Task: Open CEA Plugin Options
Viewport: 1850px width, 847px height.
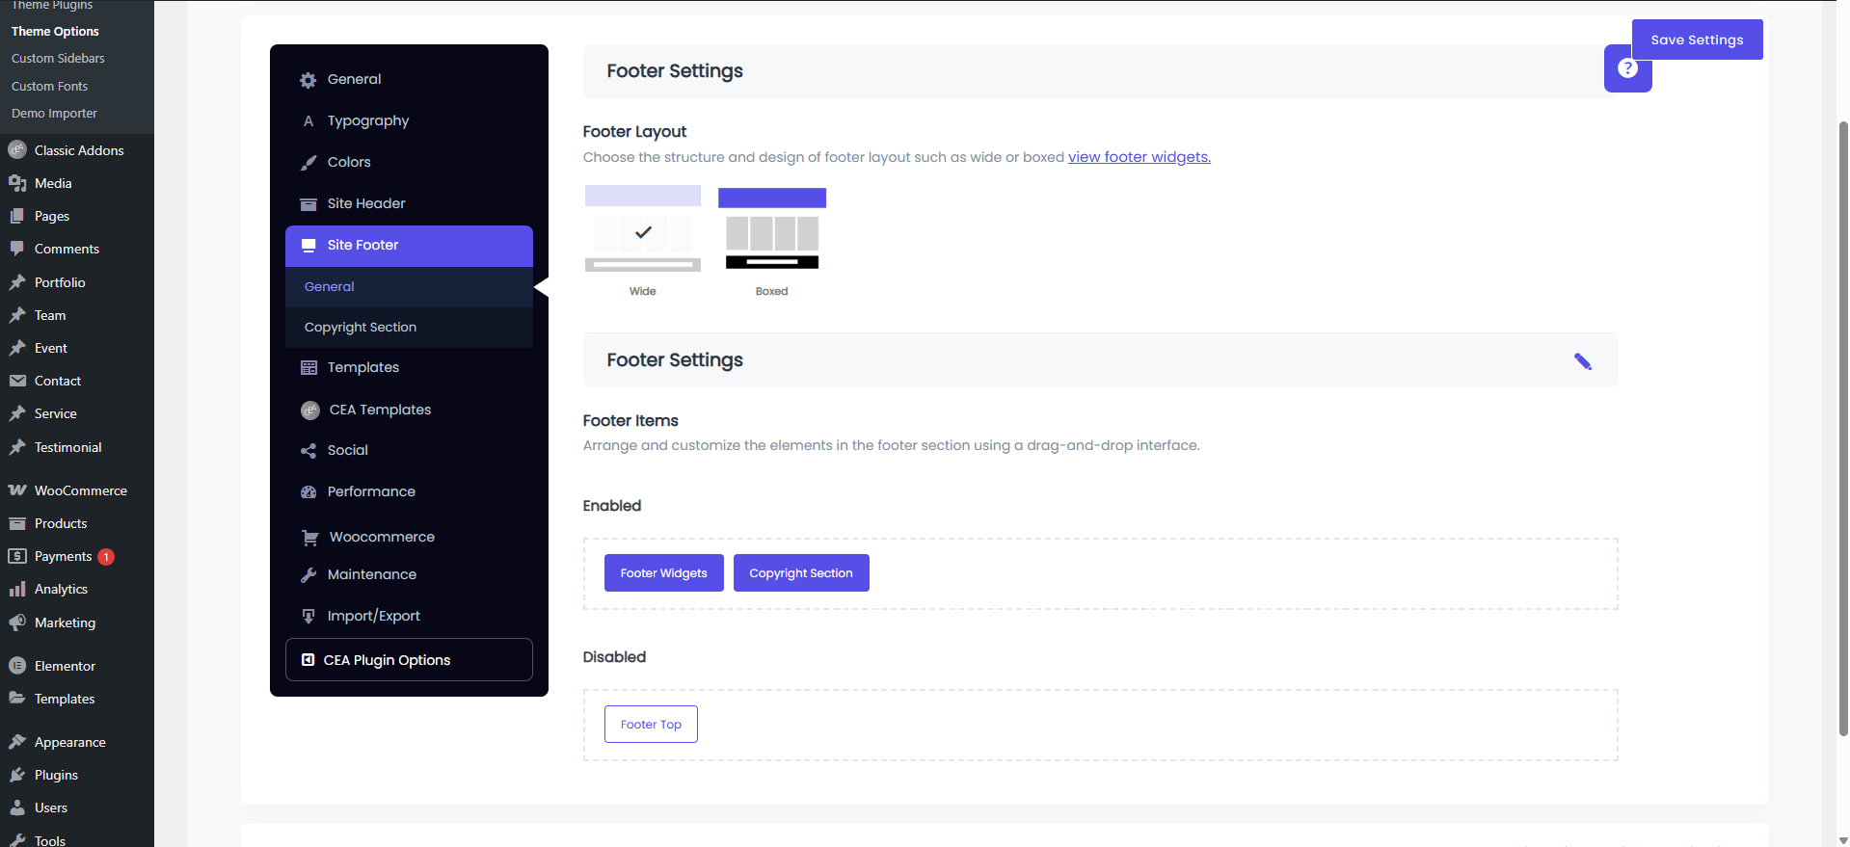Action: pyautogui.click(x=409, y=660)
